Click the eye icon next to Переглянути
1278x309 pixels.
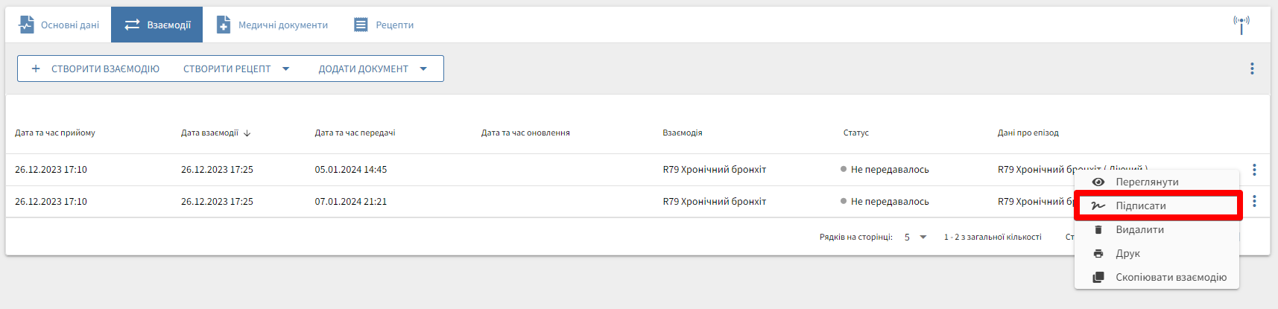pos(1098,182)
